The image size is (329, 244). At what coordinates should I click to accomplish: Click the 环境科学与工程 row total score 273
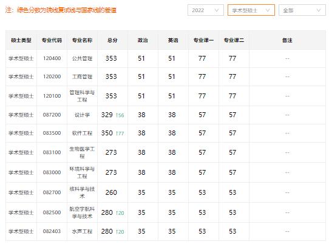pyautogui.click(x=111, y=172)
